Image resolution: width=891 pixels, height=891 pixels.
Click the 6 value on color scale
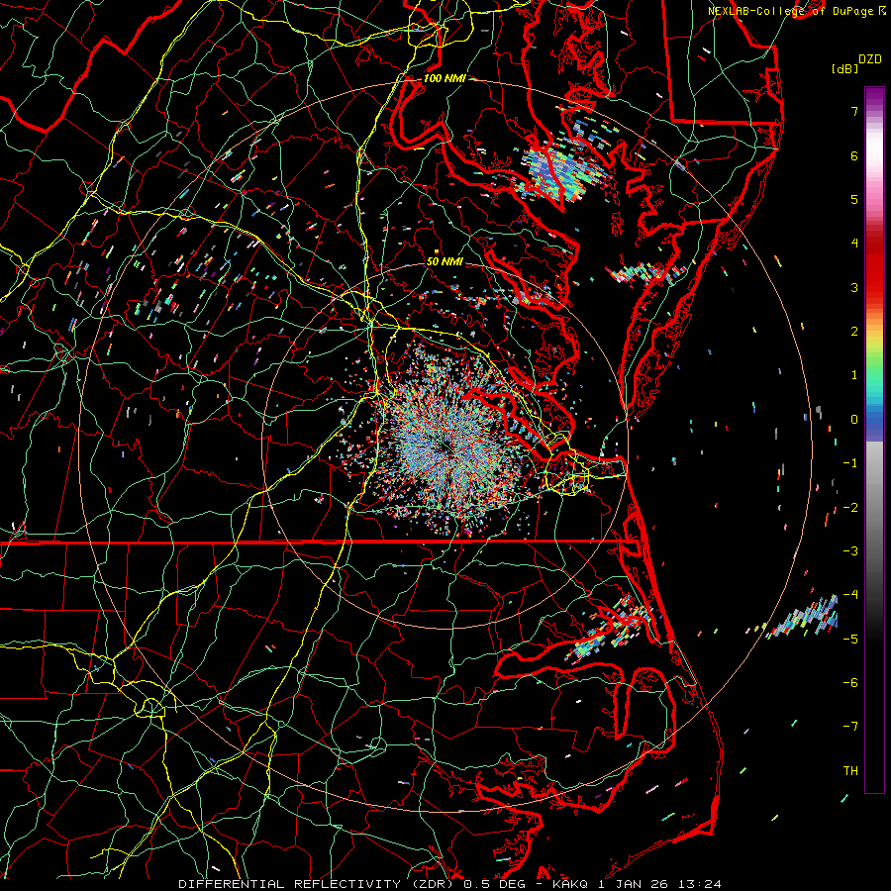pyautogui.click(x=854, y=155)
